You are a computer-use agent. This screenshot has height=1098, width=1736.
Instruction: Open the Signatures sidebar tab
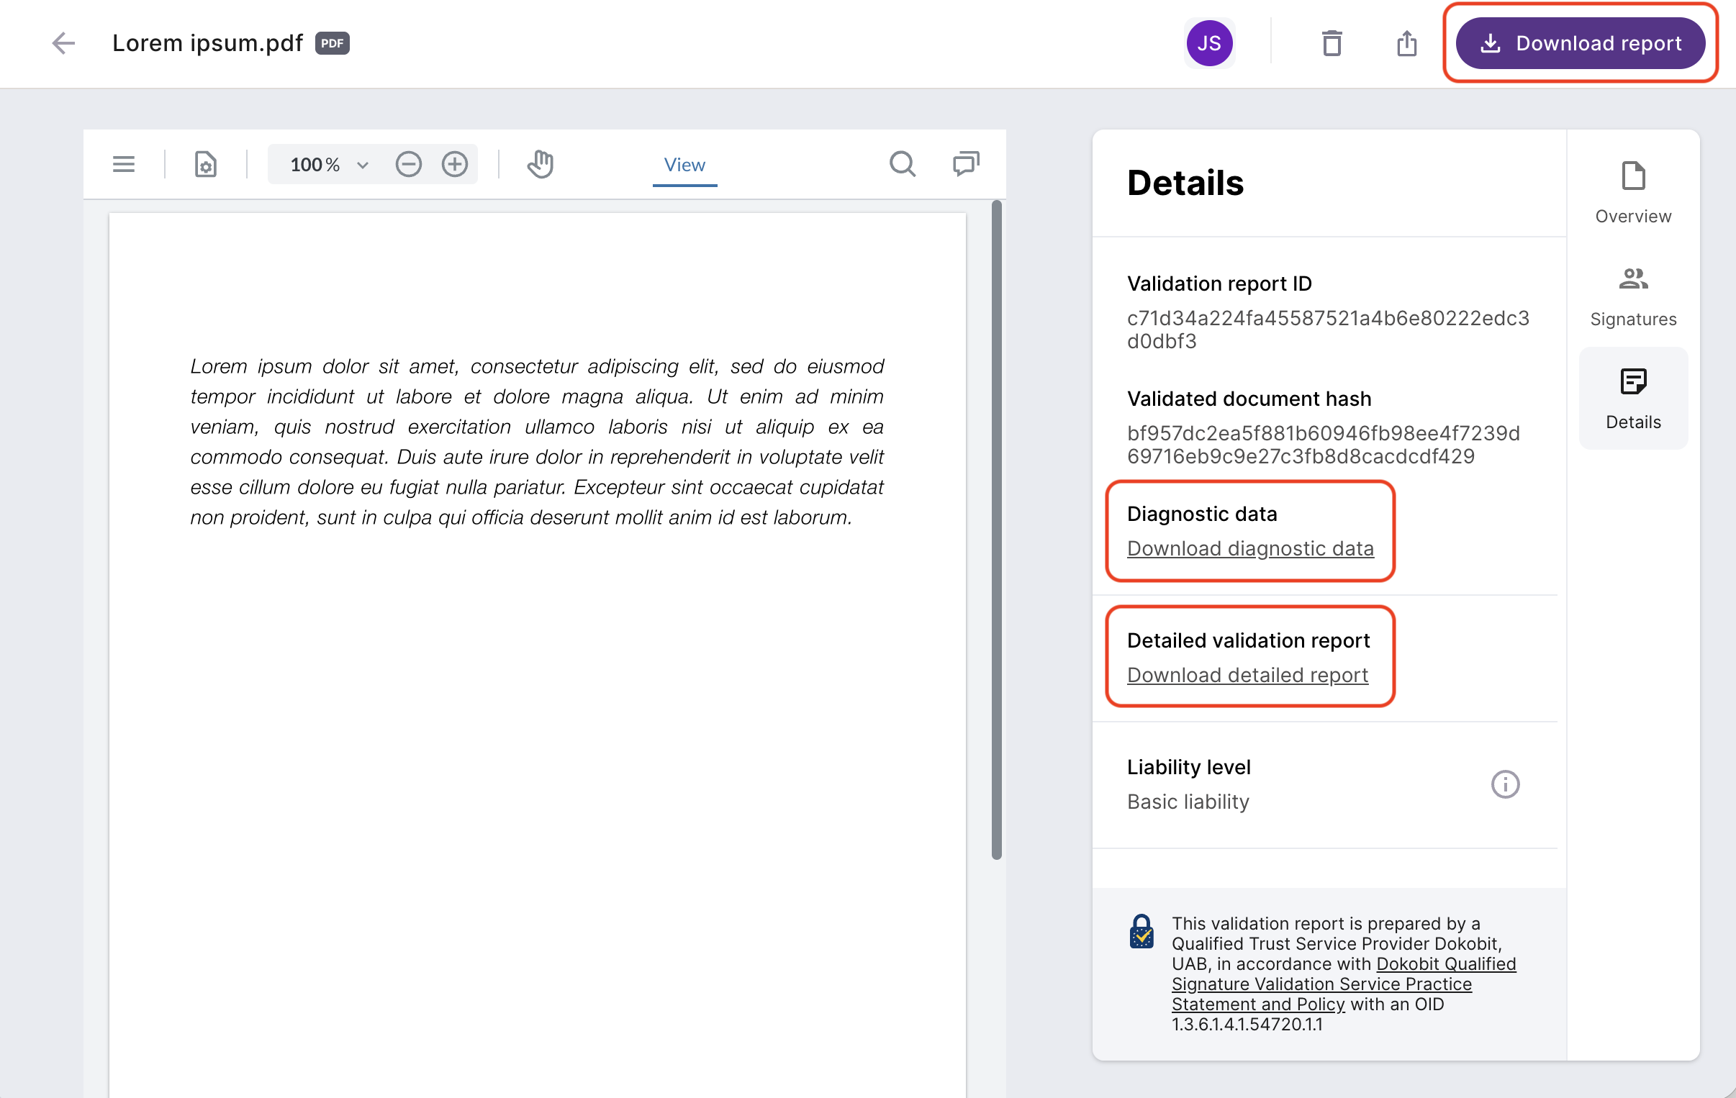click(x=1633, y=296)
